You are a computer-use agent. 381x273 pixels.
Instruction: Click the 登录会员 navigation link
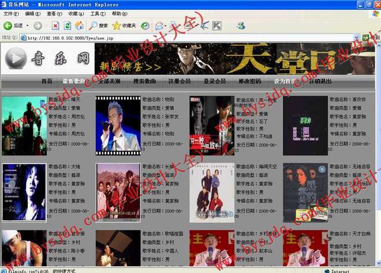point(214,81)
